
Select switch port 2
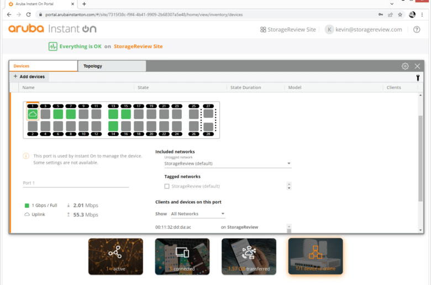click(33, 126)
